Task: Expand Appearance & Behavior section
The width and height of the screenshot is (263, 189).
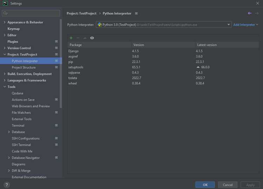Action: (x=5, y=22)
